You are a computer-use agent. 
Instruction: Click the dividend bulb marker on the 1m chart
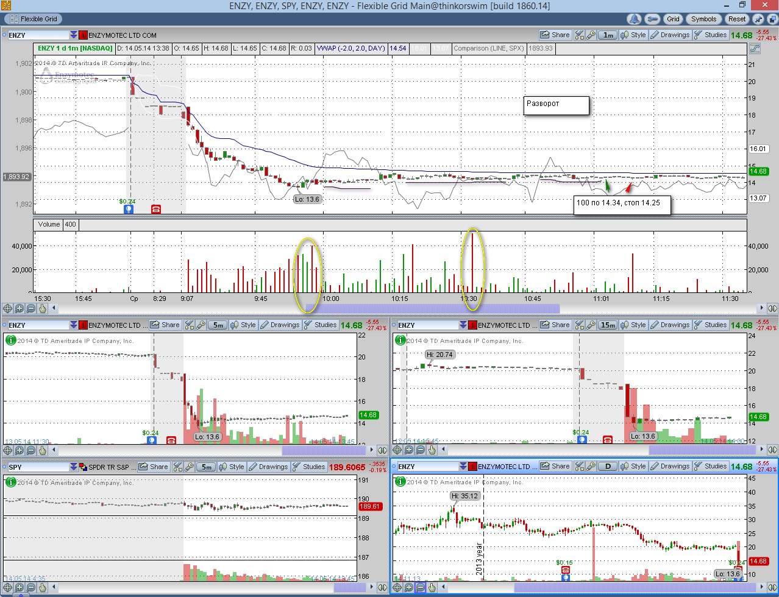[x=129, y=209]
